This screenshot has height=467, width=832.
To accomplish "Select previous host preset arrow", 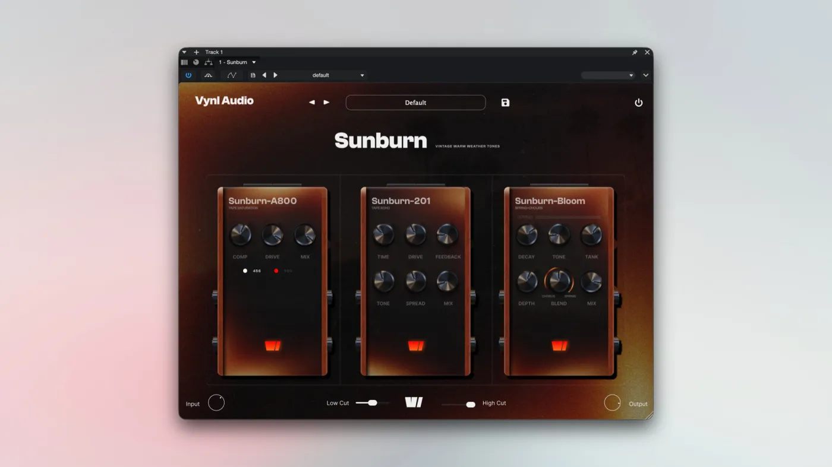I will 264,75.
